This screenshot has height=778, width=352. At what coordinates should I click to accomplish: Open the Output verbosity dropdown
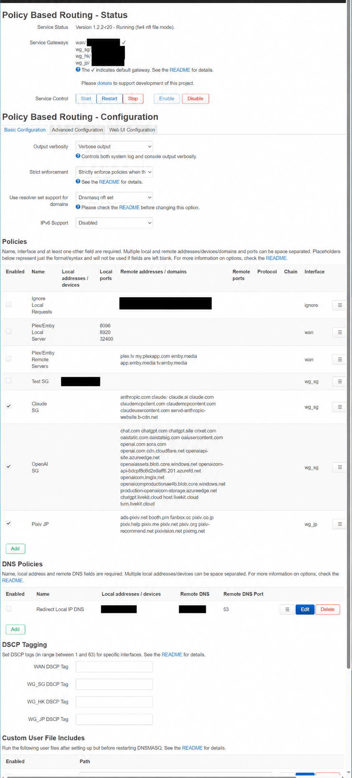(114, 147)
